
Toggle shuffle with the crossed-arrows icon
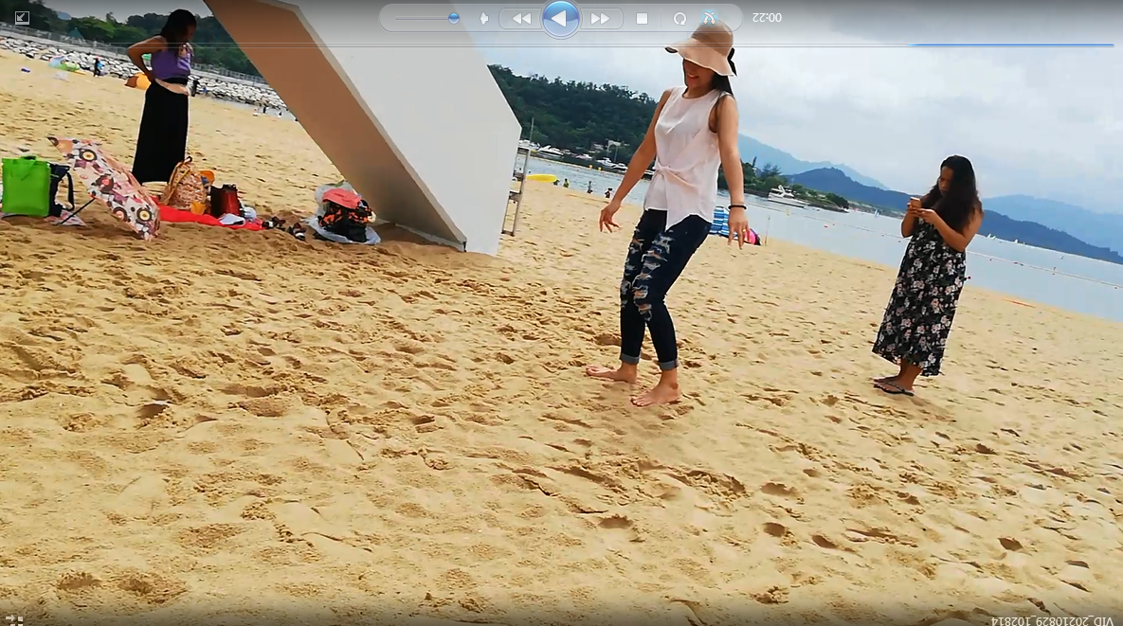[x=710, y=18]
